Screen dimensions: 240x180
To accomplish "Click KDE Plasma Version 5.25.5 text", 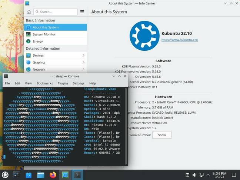I will [141, 66].
